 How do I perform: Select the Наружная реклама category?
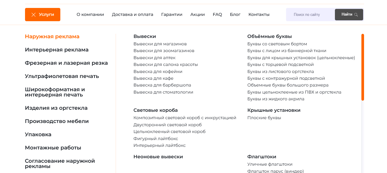point(52,36)
